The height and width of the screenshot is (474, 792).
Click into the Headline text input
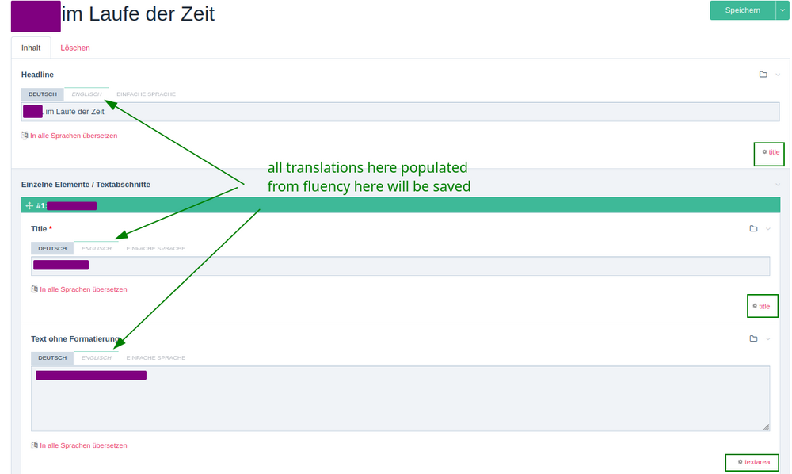pos(396,112)
